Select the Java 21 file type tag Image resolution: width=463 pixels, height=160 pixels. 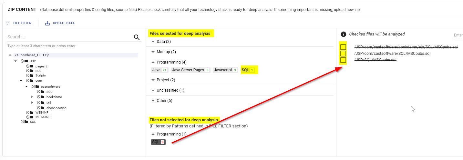[x=159, y=70]
